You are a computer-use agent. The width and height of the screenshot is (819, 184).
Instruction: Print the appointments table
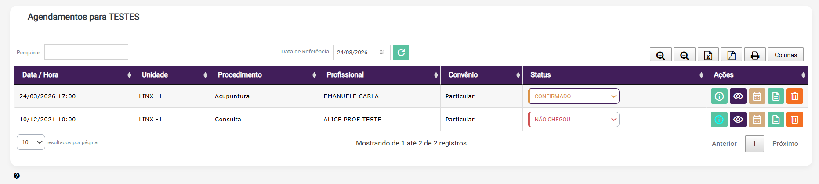pos(755,55)
